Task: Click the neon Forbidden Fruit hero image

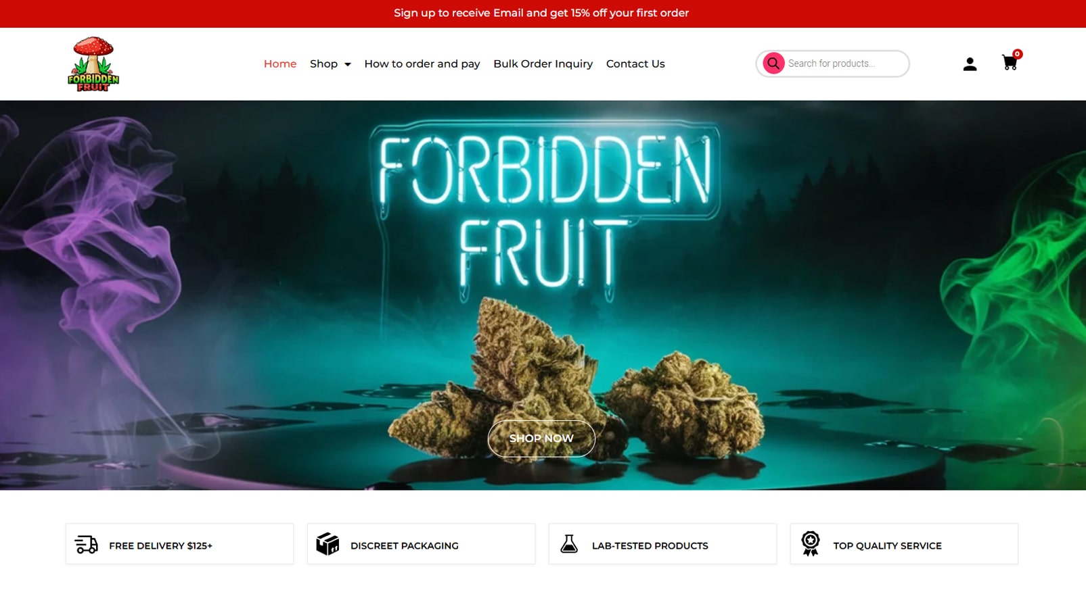Action: pos(543,295)
